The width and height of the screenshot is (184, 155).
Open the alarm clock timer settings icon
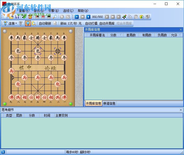30,17
